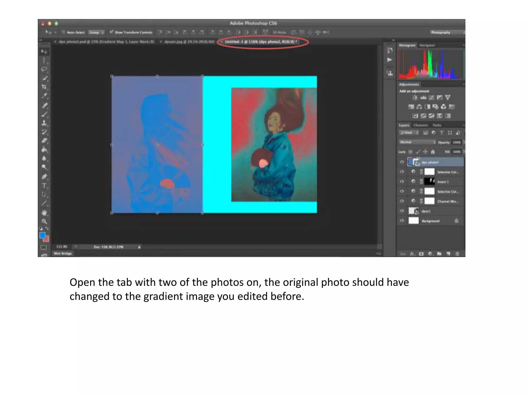Hide the Invert 1 layer
The height and width of the screenshot is (395, 527).
402,182
